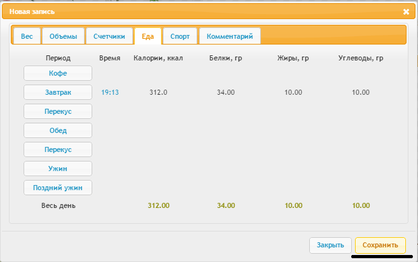Click the active Еда tab
The height and width of the screenshot is (262, 418).
(x=148, y=36)
